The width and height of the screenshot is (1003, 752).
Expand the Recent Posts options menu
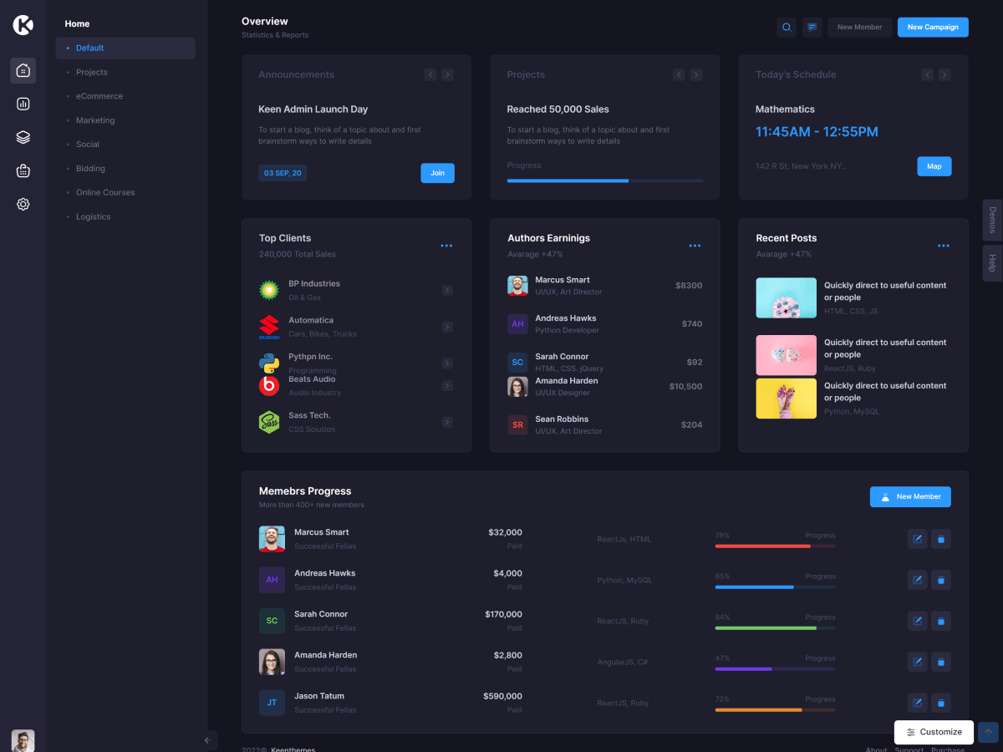tap(943, 246)
